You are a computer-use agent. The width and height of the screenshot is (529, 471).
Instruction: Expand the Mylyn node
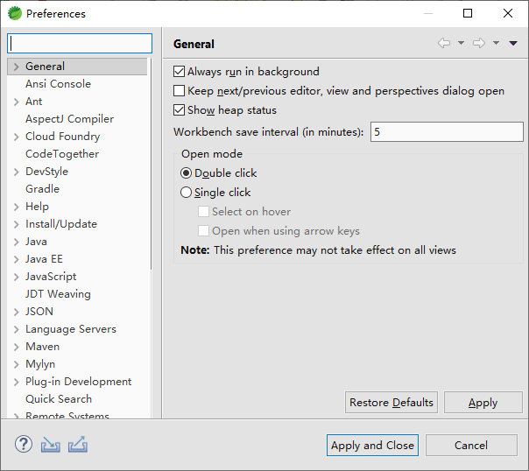tap(16, 364)
